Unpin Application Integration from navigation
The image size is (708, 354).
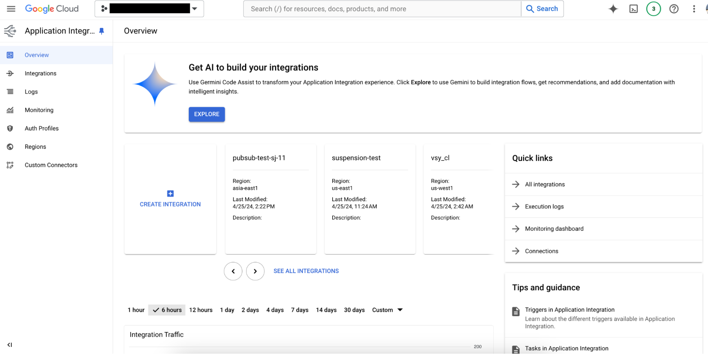coord(102,31)
